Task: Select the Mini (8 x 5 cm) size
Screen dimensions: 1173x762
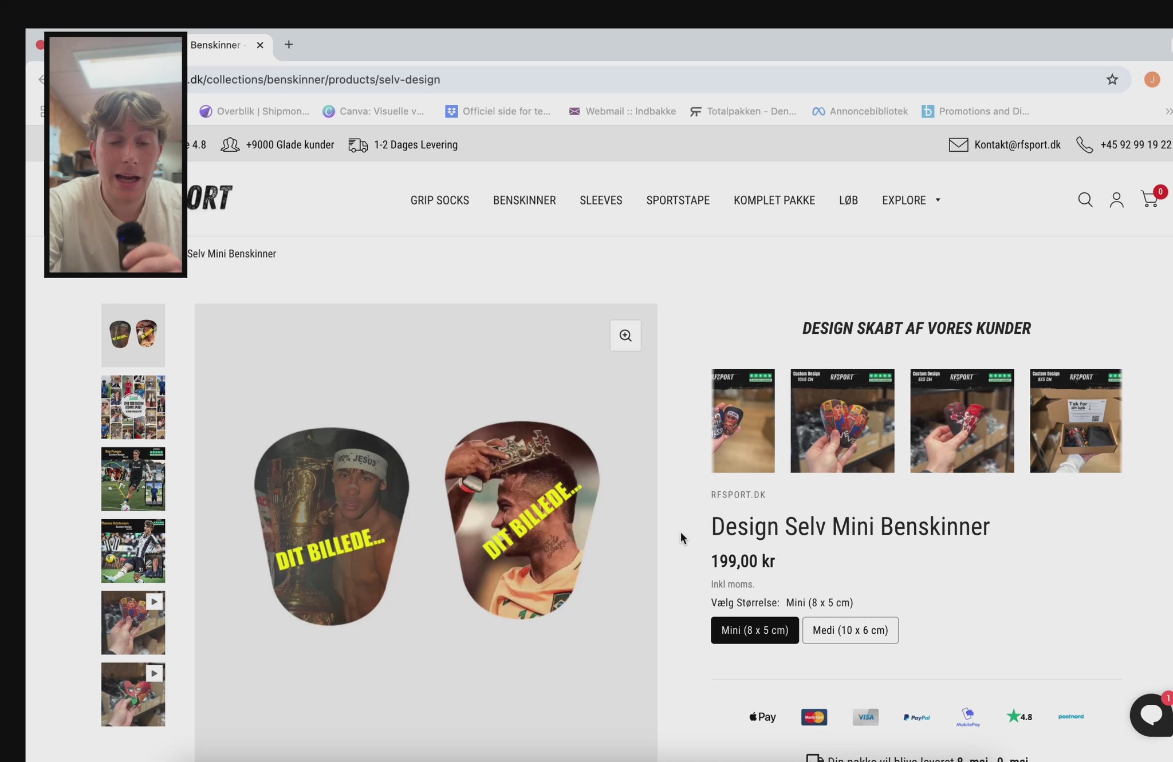Action: 754,630
